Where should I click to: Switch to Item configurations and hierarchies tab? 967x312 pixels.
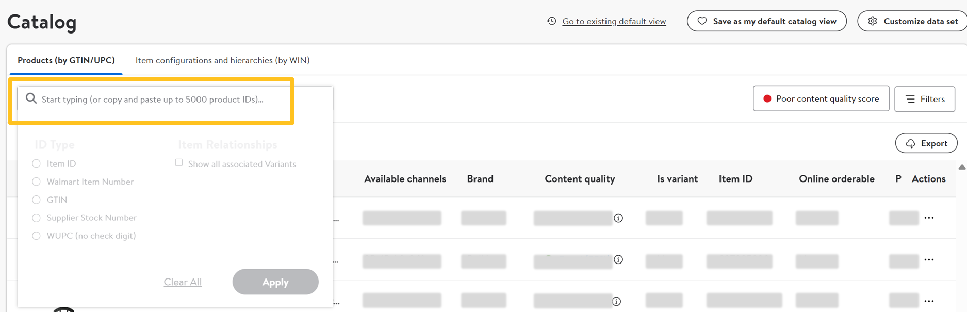[x=222, y=60]
